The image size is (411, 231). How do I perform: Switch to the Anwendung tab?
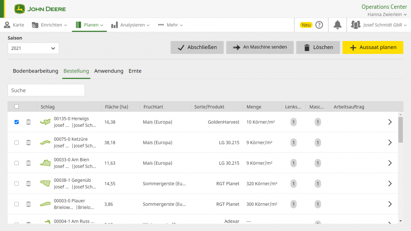pyautogui.click(x=109, y=71)
